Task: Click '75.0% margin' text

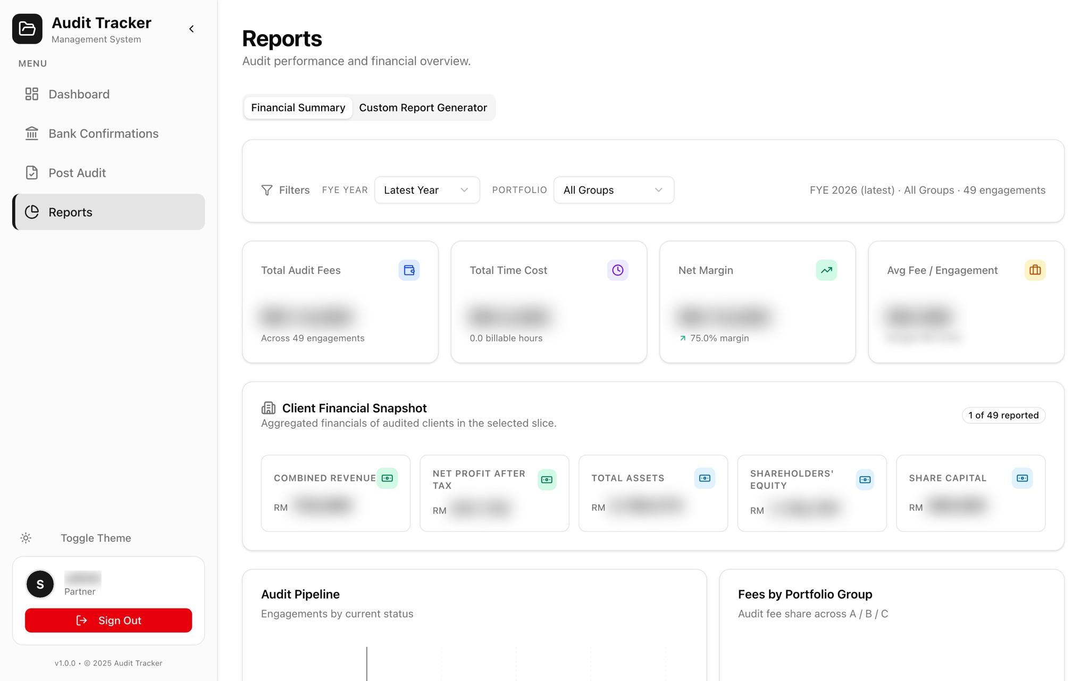Action: click(x=719, y=338)
